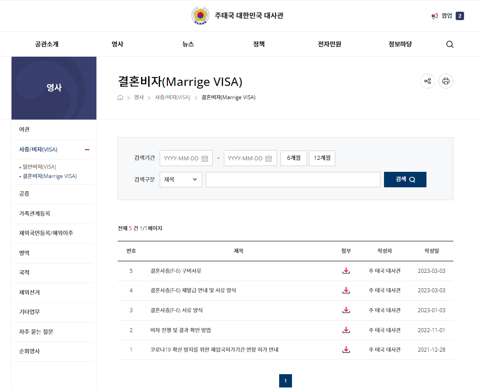Download attachment for 결혼사증(F-6) 구비서류
This screenshot has height=391, width=480.
[346, 271]
